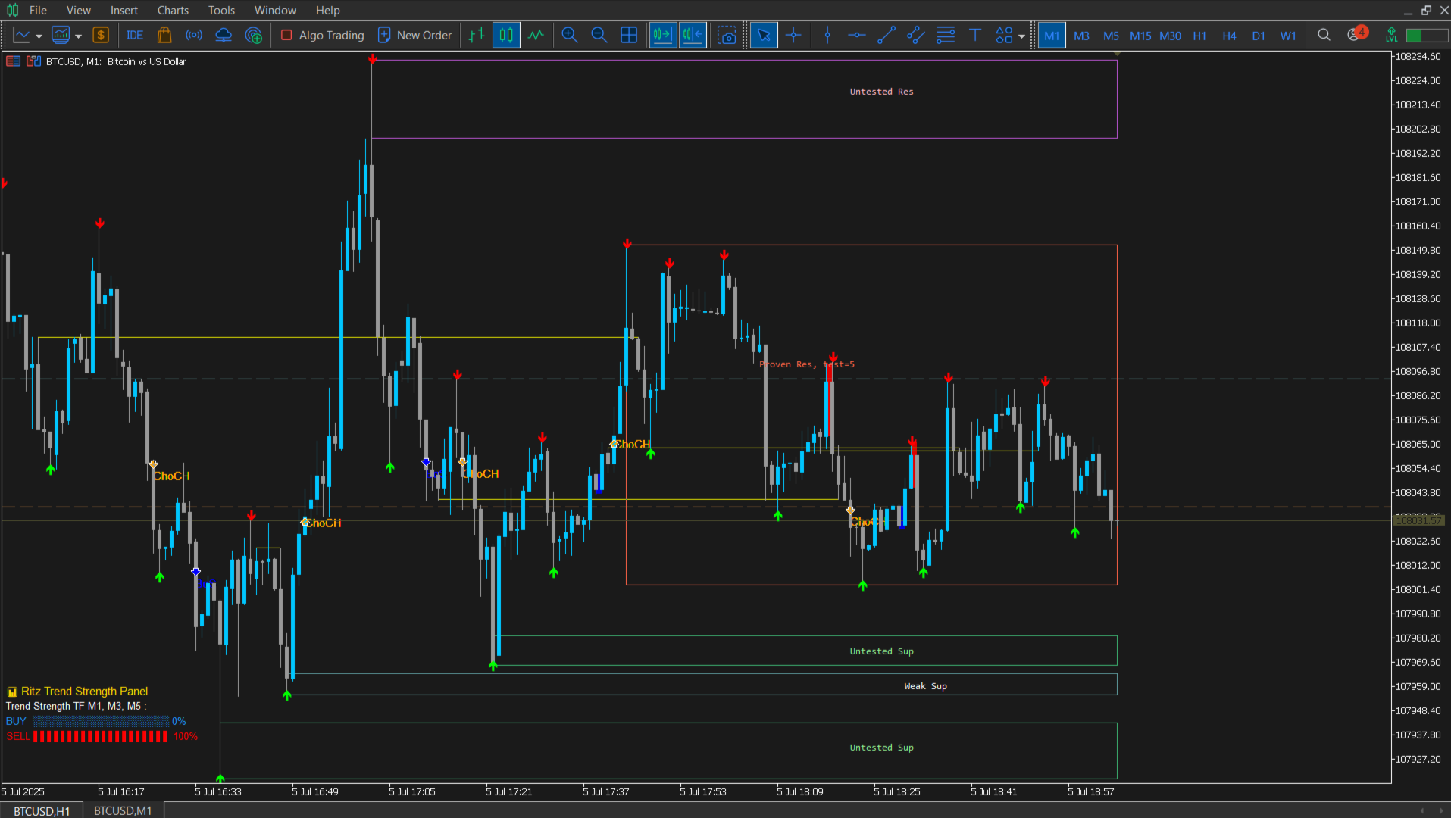Screen dimensions: 1451x818
Task: Open the search magnifier
Action: 1324,35
